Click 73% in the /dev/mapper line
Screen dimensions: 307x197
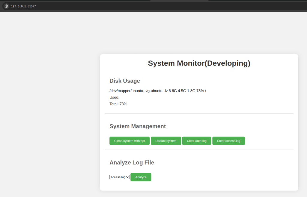pos(200,91)
